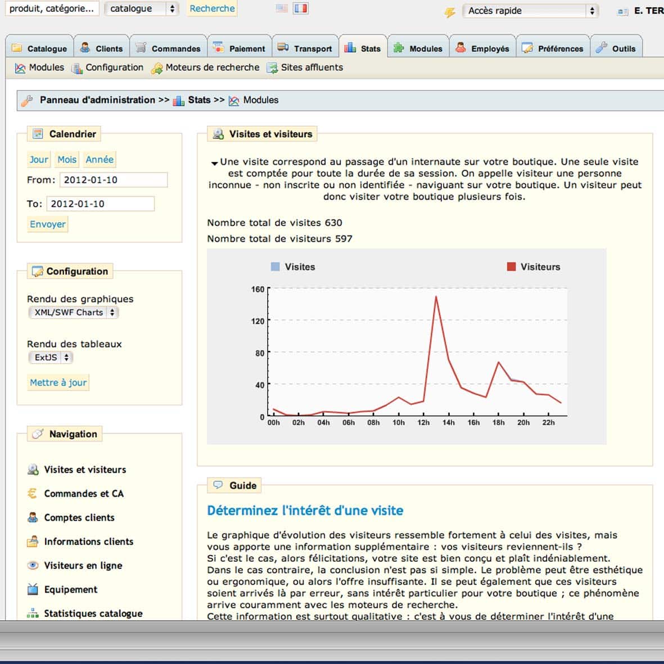
Task: Open the catalogue search scope dropdown
Action: tap(142, 8)
